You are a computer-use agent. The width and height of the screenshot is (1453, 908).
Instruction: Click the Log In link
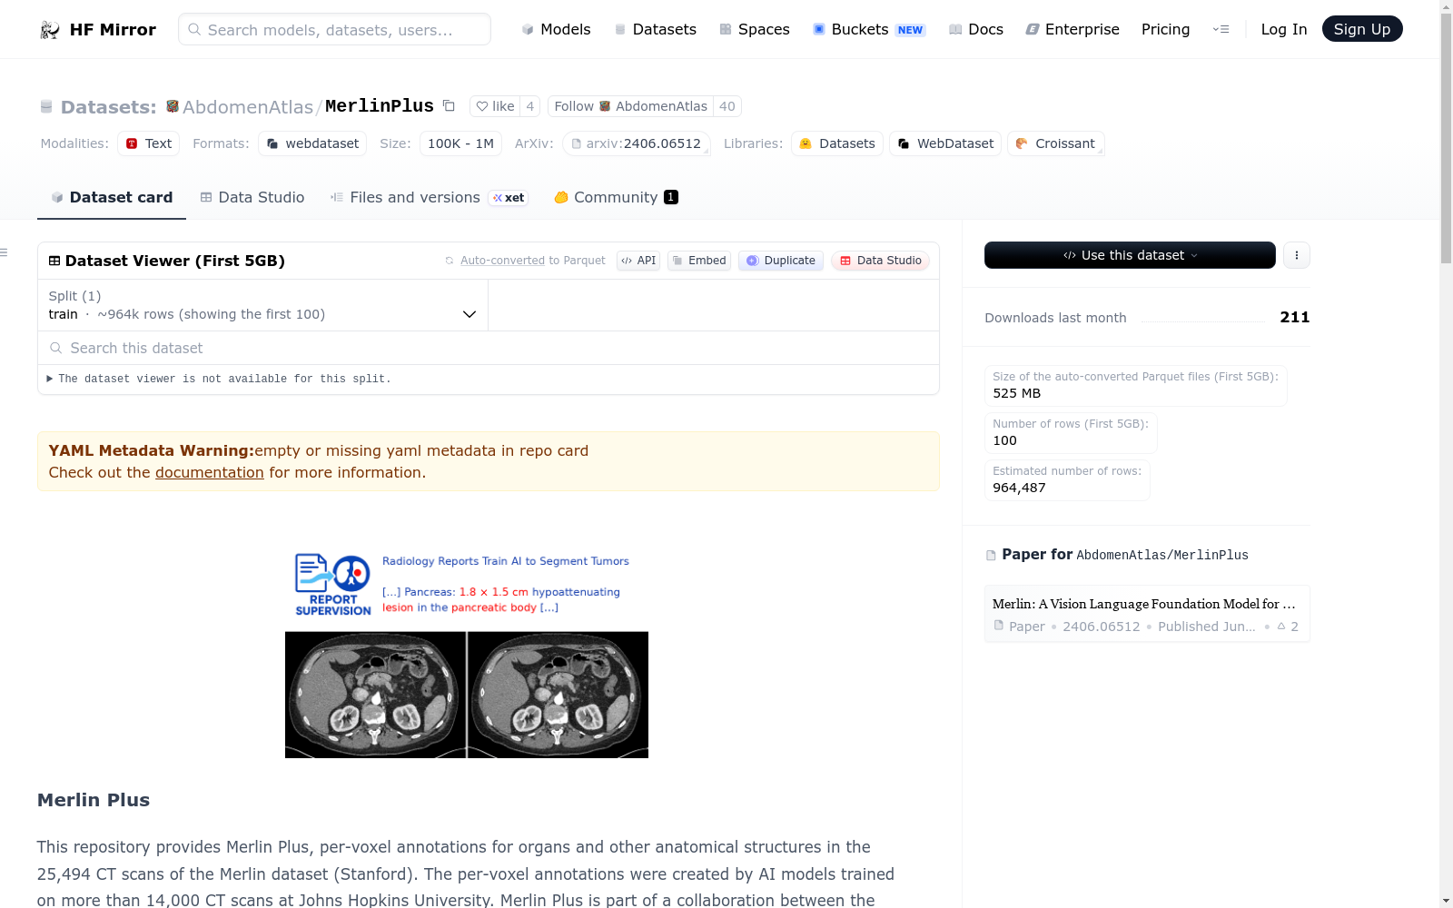(x=1284, y=29)
